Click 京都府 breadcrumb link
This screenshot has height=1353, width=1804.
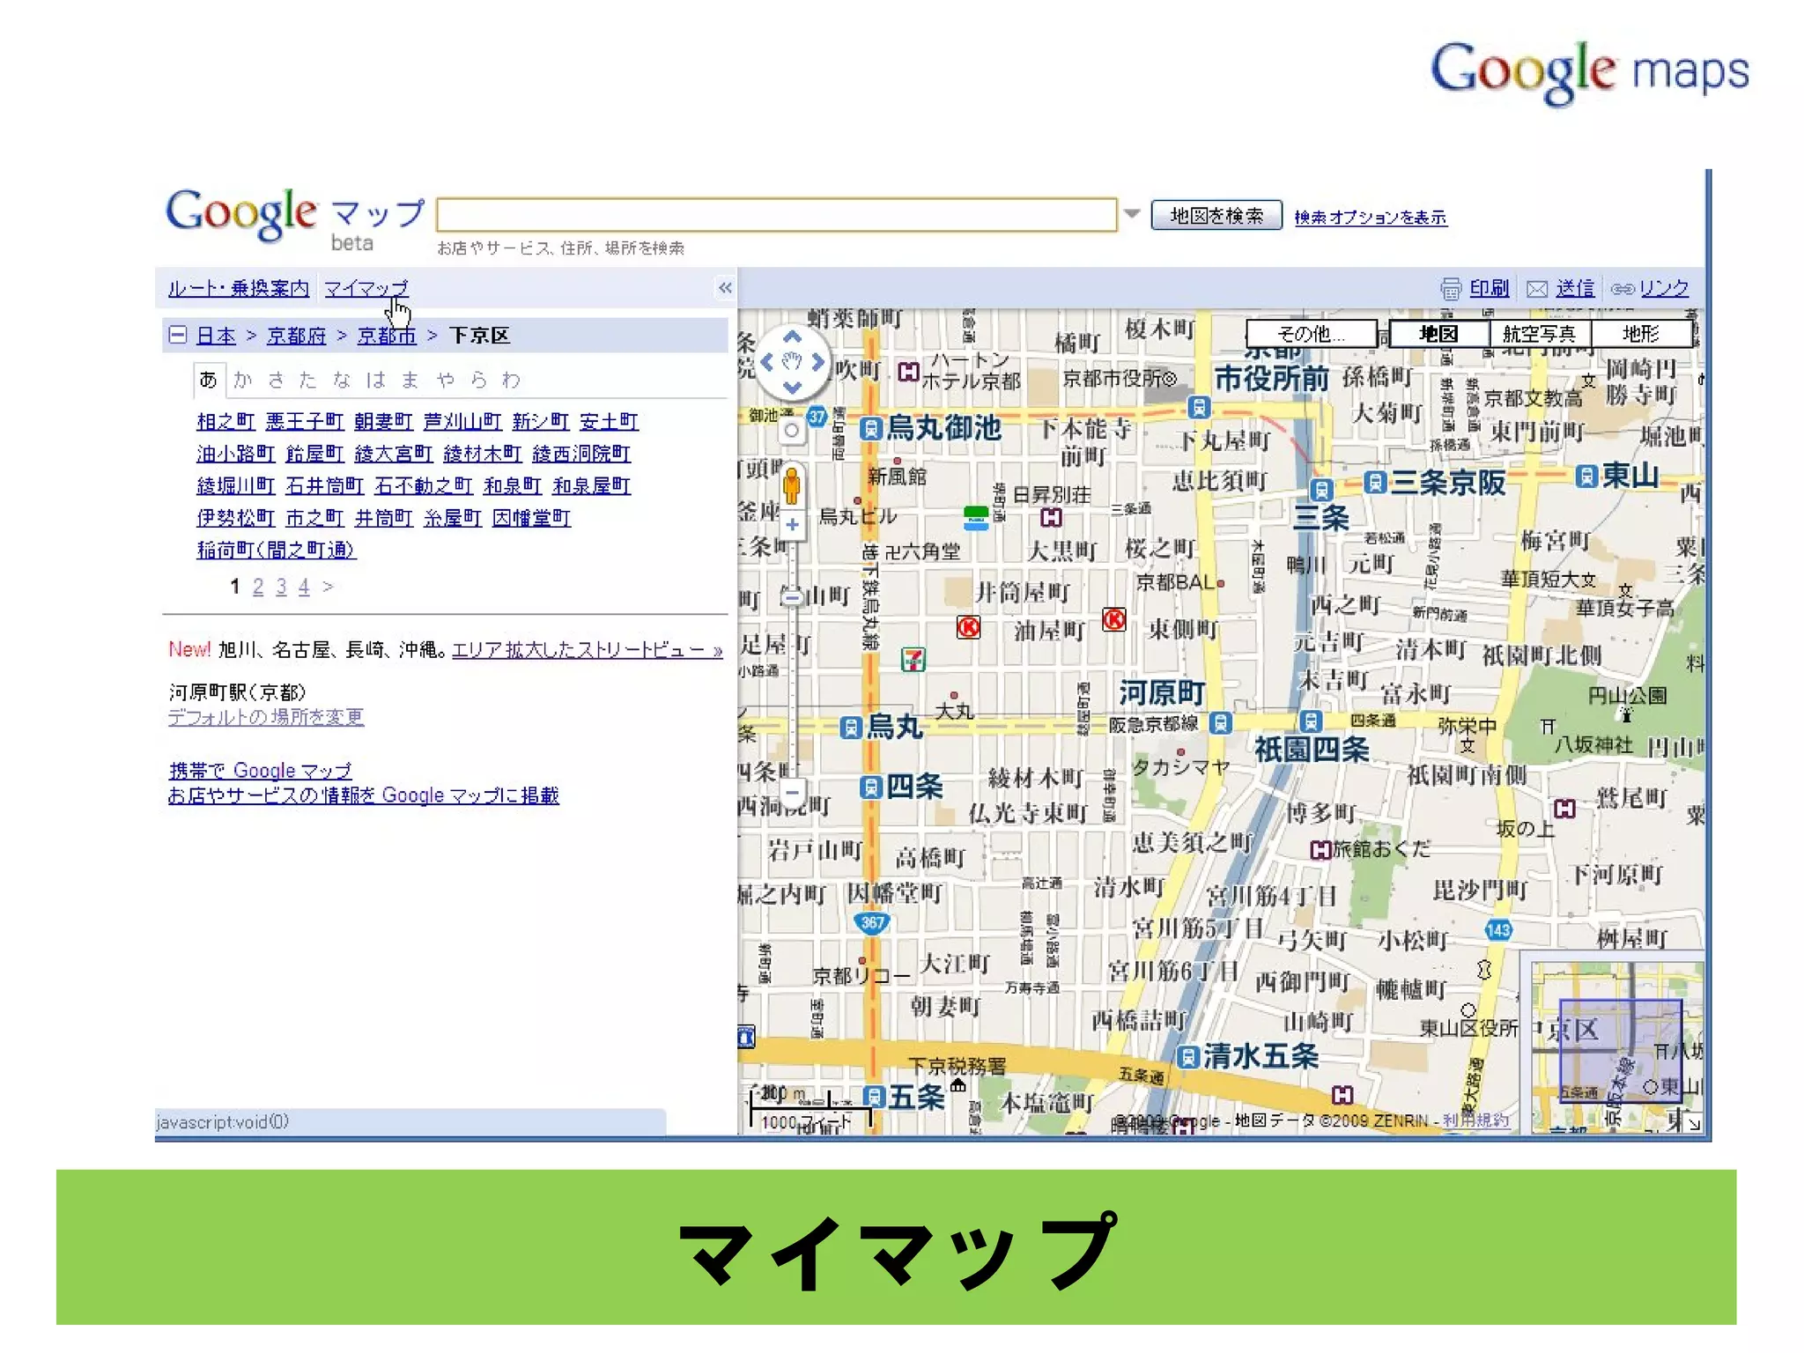point(296,336)
